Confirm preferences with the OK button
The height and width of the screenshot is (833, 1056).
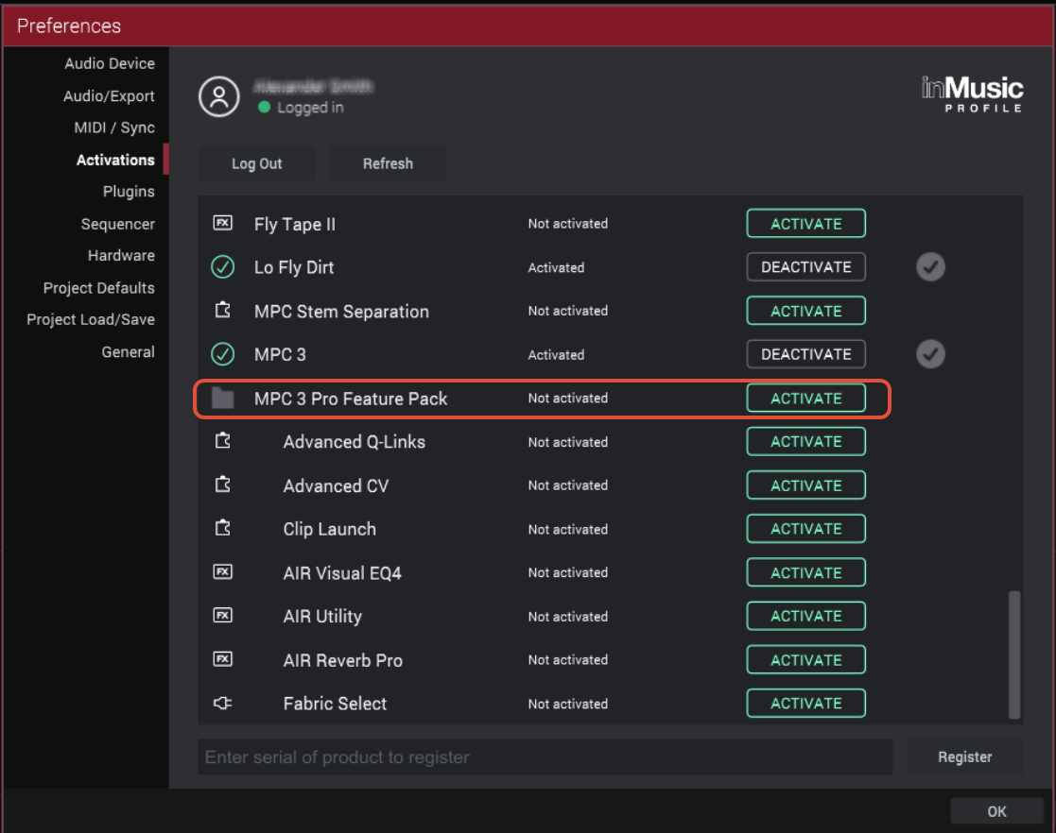tap(996, 811)
